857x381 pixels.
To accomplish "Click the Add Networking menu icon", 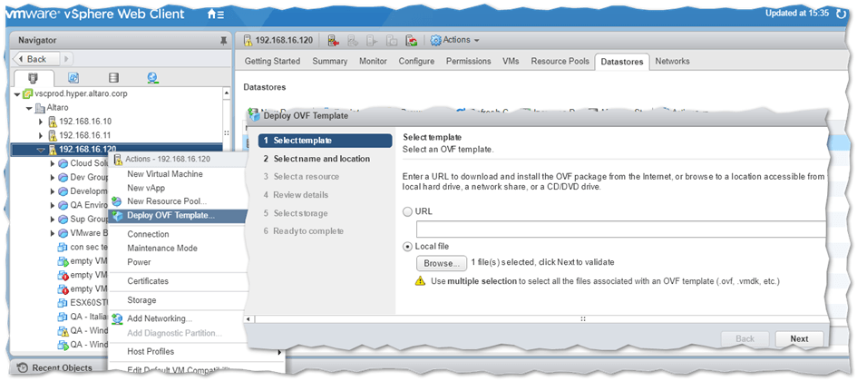I will (x=116, y=318).
